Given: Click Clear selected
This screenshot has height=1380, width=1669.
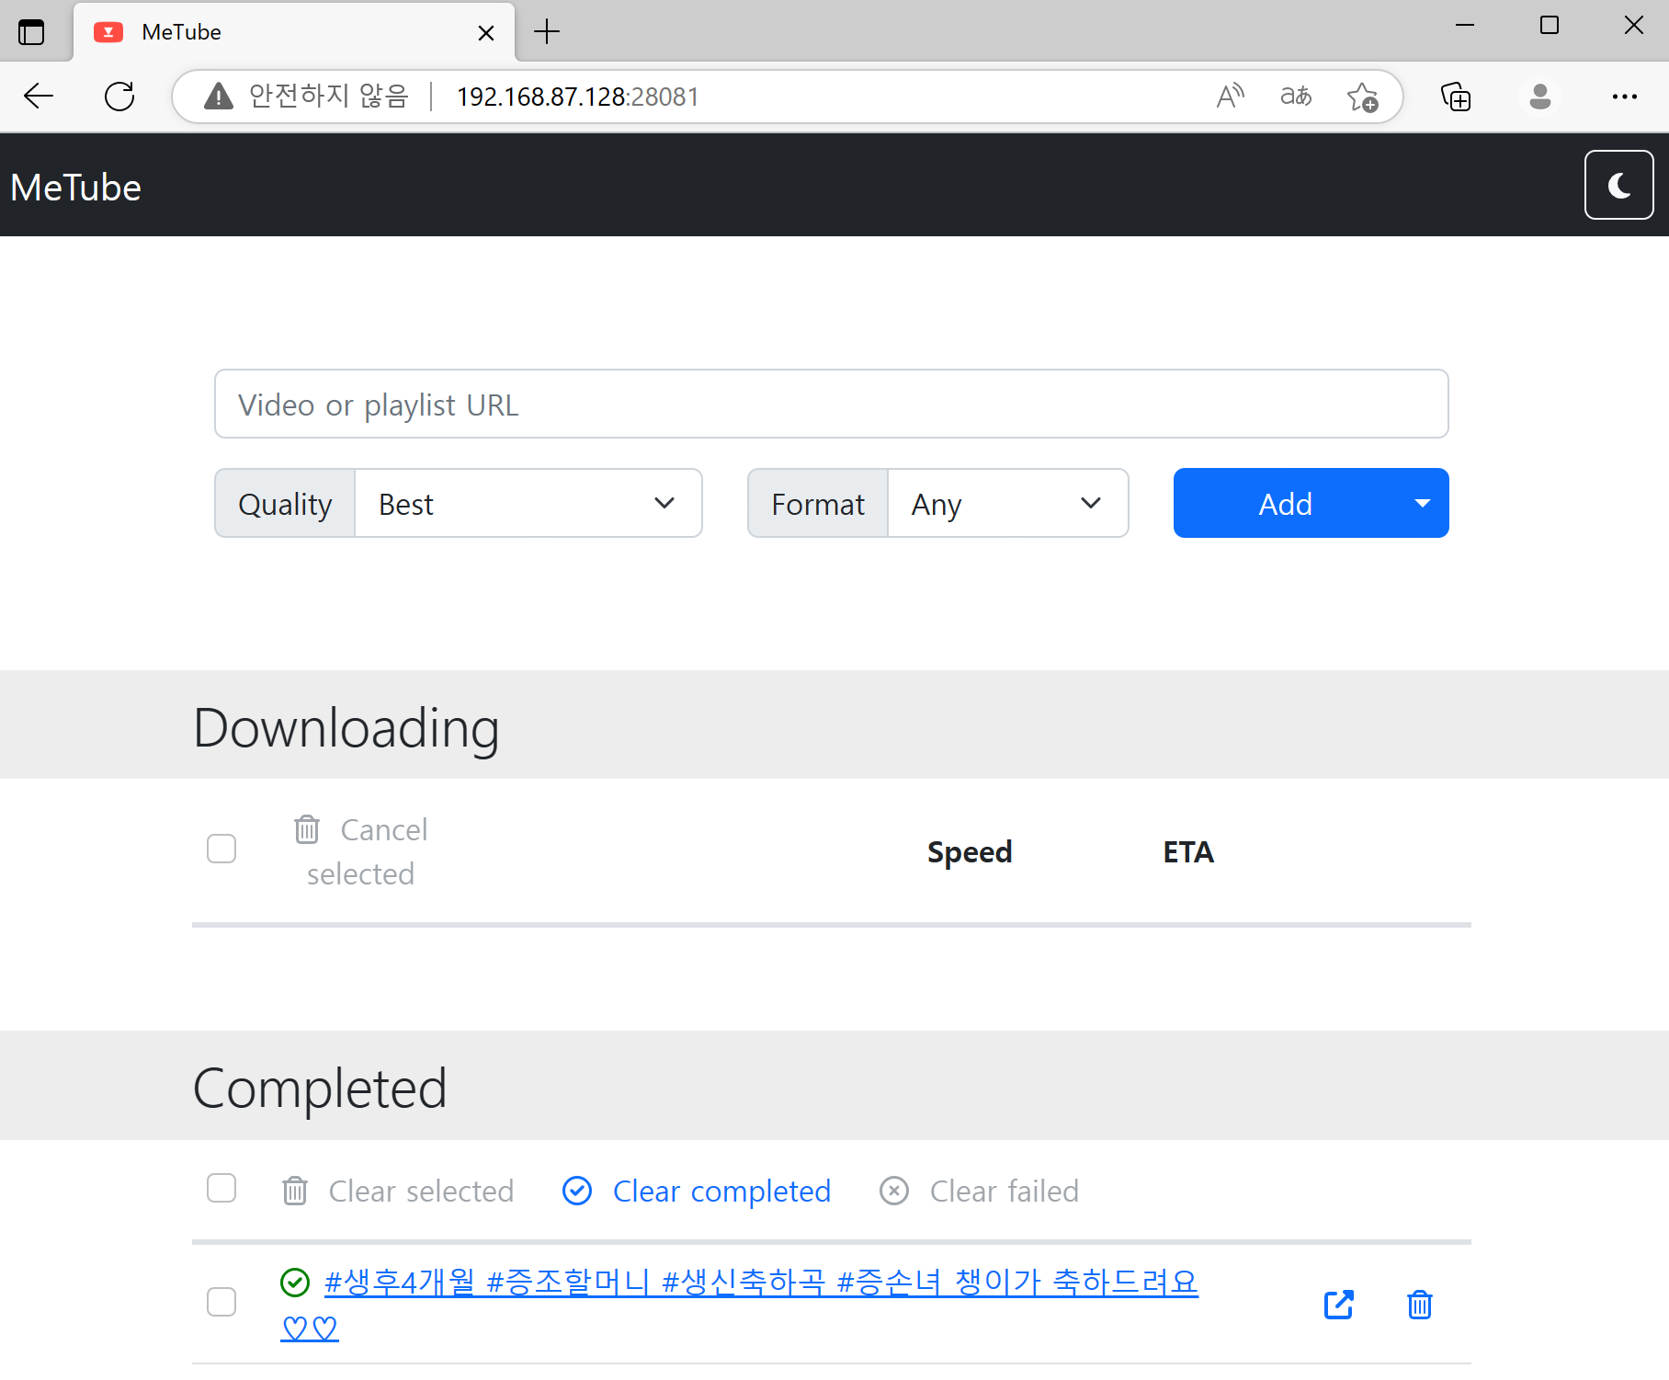Looking at the screenshot, I should [x=398, y=1191].
